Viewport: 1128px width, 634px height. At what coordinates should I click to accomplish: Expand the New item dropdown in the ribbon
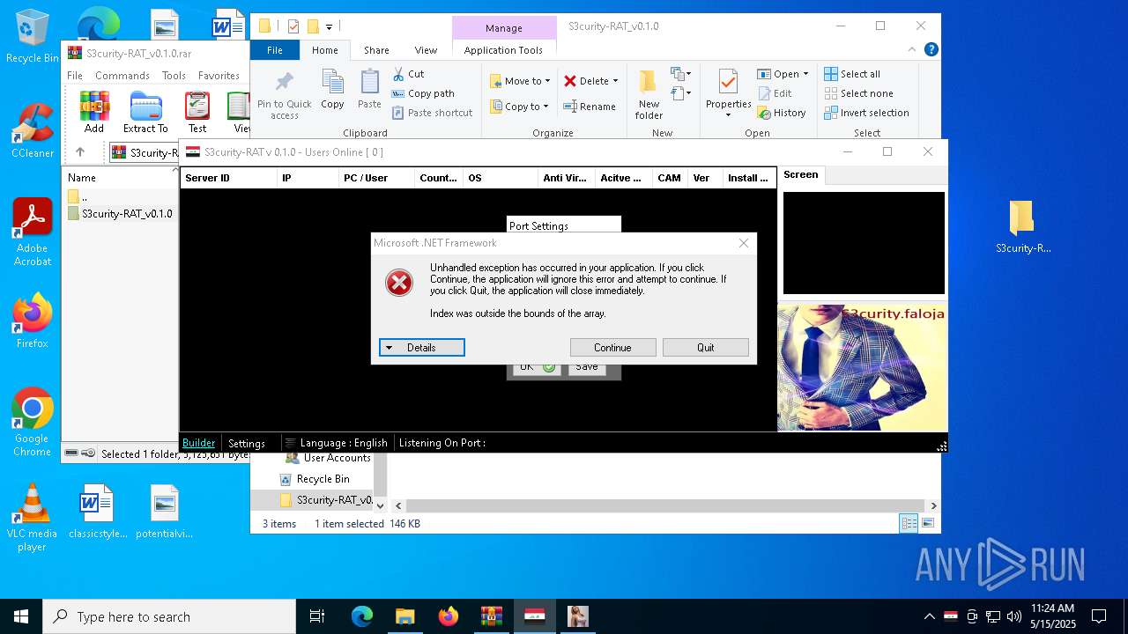coord(680,74)
